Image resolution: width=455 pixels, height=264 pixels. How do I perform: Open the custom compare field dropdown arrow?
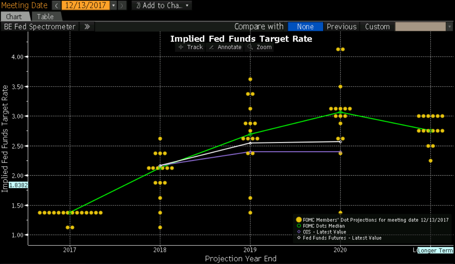coord(449,26)
